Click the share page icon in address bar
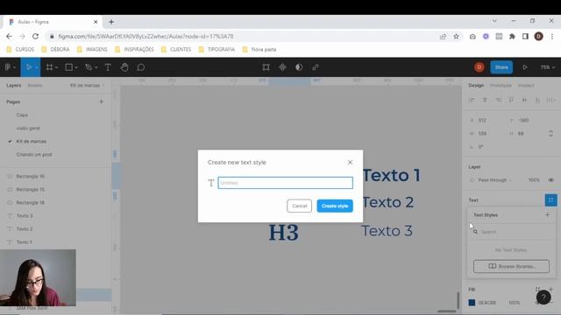The image size is (561, 315). pyautogui.click(x=443, y=37)
